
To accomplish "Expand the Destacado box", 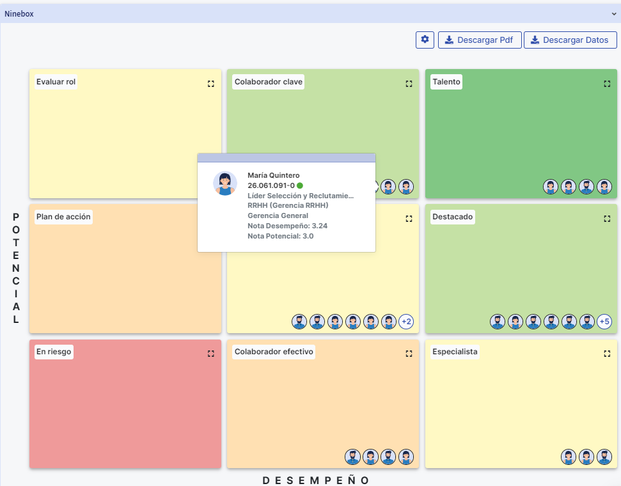I will click(607, 219).
